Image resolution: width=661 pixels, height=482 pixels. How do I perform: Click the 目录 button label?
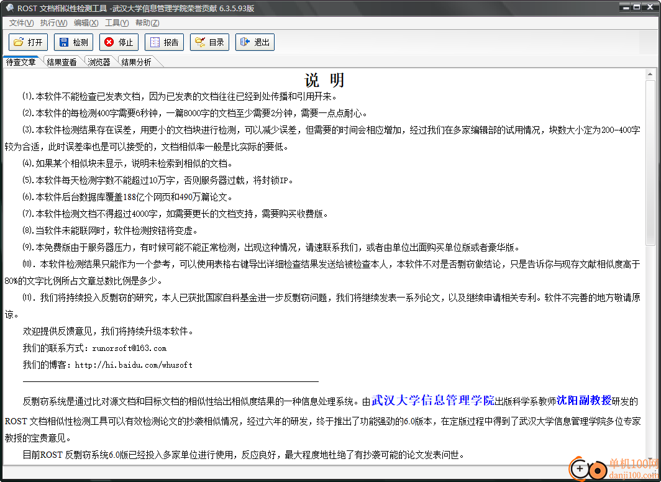click(216, 42)
